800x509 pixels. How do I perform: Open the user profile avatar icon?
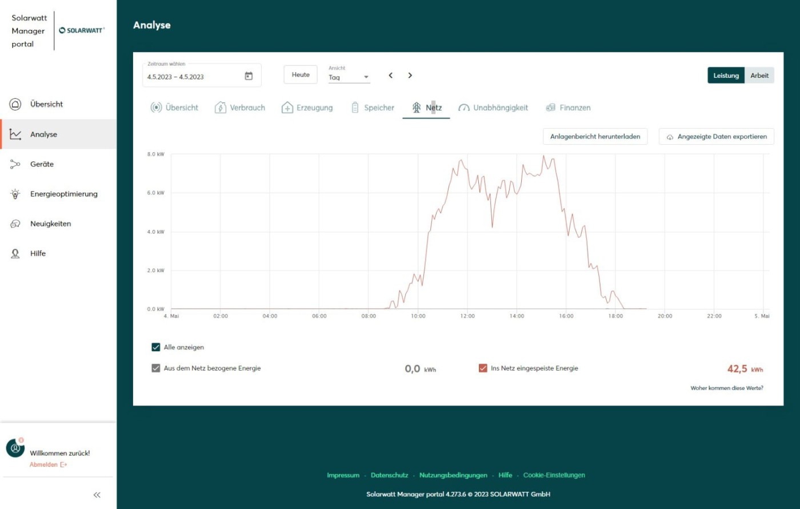15,448
